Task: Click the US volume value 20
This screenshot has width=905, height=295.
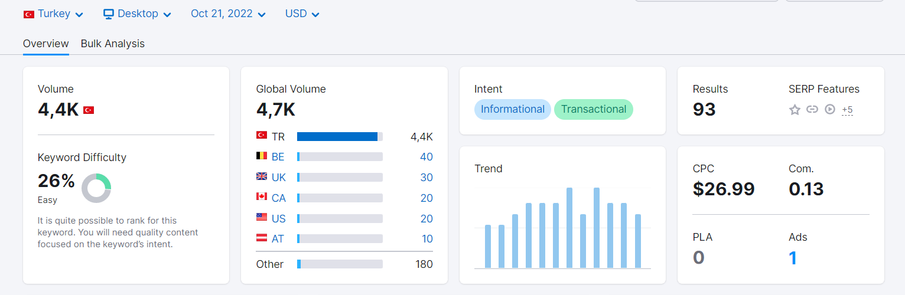Action: 427,219
